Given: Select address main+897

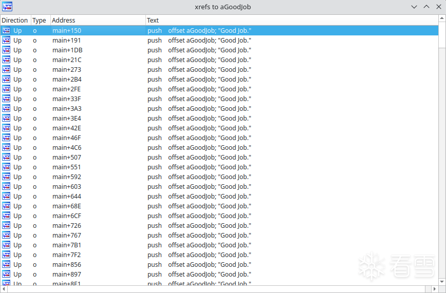Looking at the screenshot, I should tap(67, 274).
